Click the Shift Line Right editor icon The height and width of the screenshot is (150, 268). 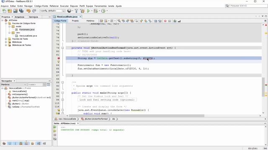pos(160,21)
